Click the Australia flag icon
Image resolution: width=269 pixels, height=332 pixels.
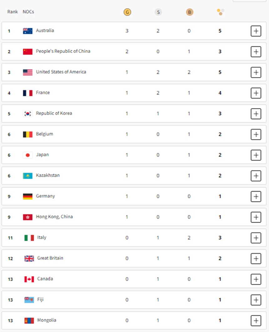point(28,30)
